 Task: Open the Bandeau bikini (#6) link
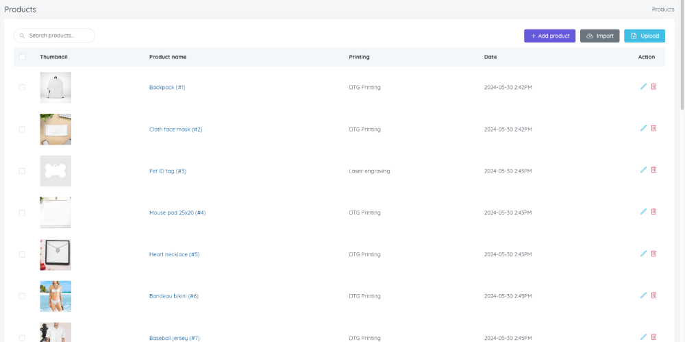174,296
